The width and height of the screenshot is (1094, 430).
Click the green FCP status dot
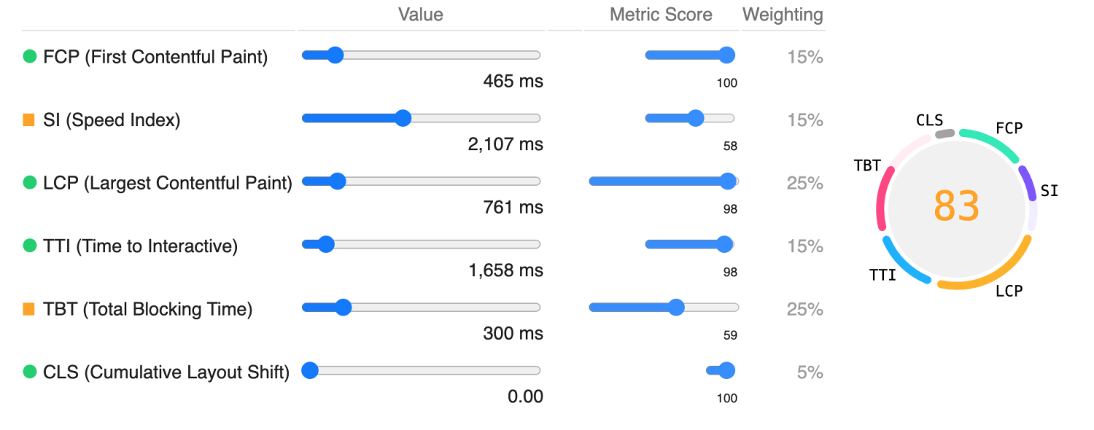(x=30, y=56)
